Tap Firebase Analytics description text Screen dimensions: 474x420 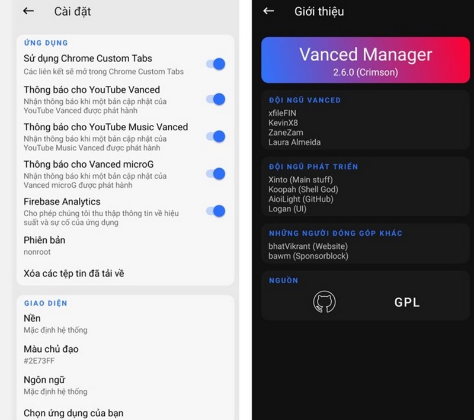[x=101, y=218]
